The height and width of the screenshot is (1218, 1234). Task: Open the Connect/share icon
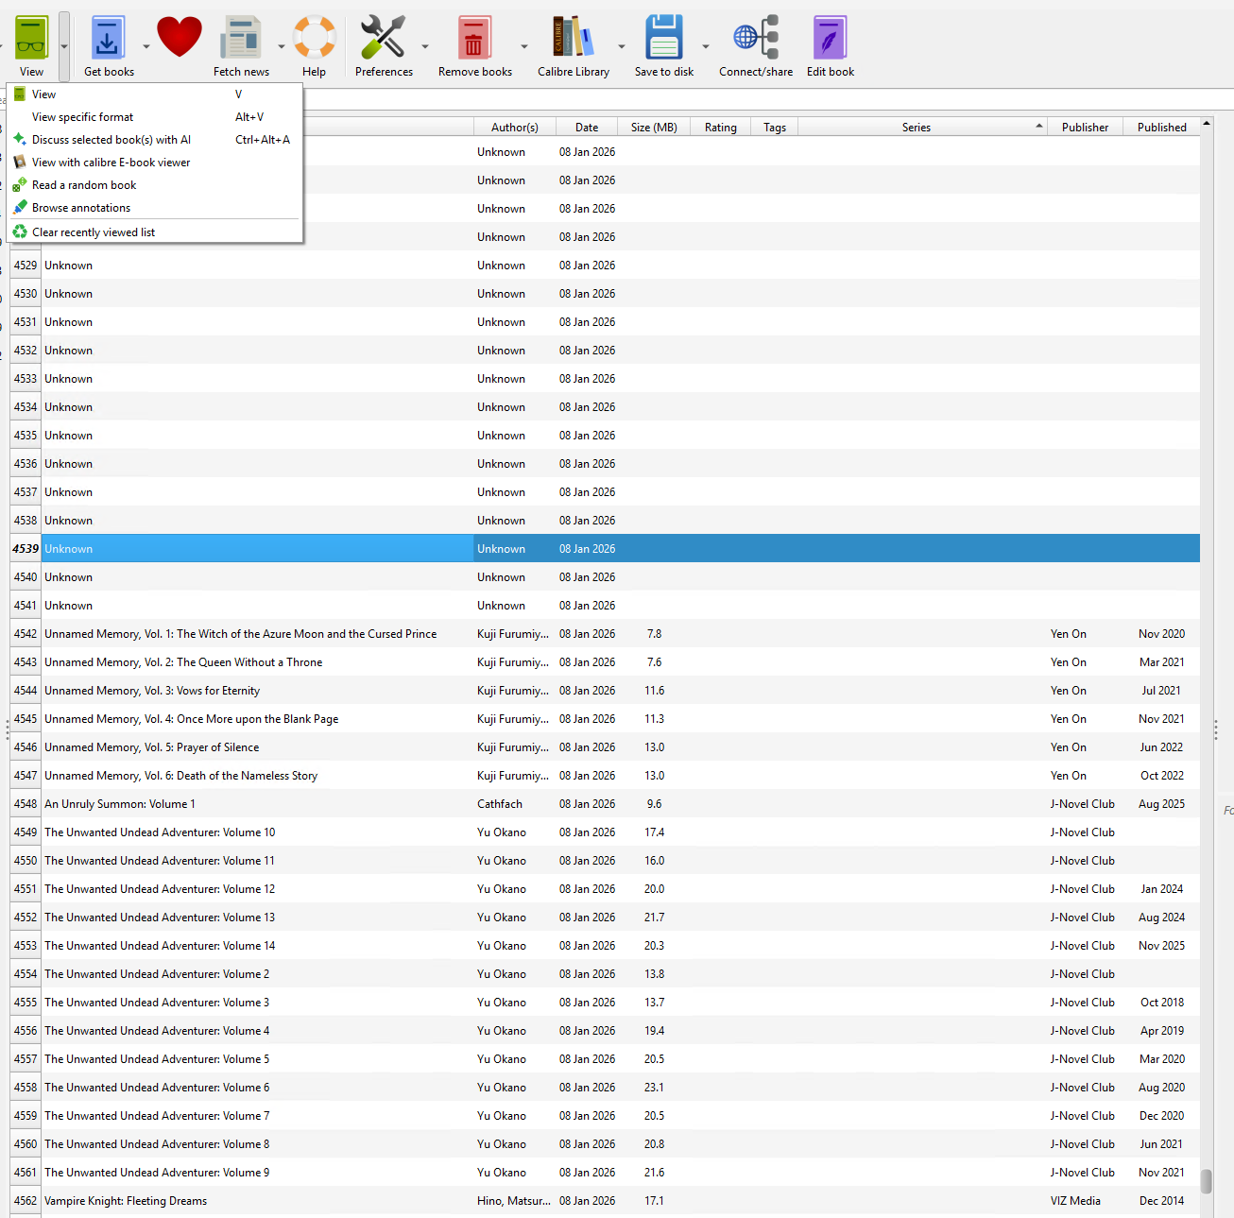tap(756, 38)
